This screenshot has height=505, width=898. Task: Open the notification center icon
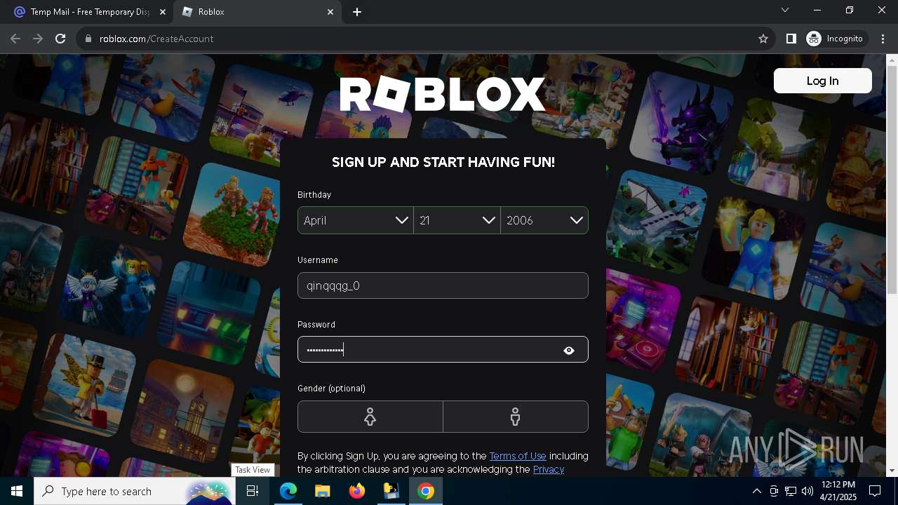click(x=875, y=491)
